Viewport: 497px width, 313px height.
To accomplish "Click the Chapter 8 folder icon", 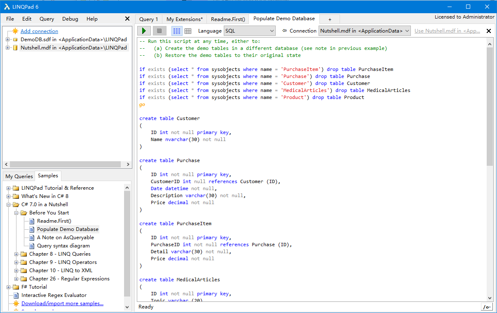I will click(23, 254).
